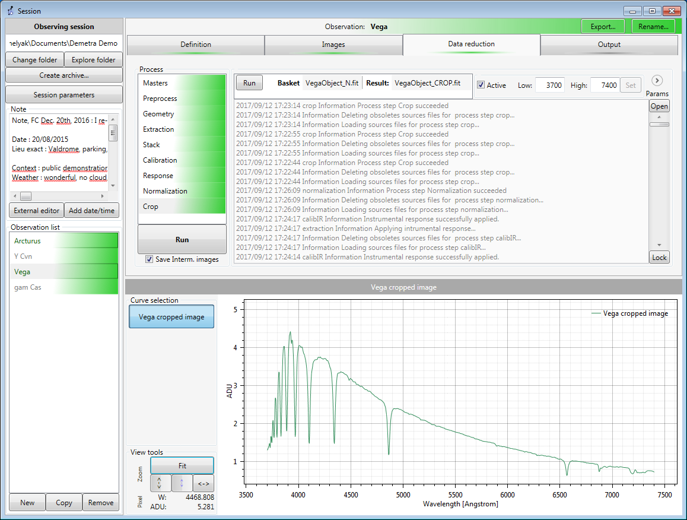Click the Note box scroll-right arrow
The height and width of the screenshot is (520, 687).
[x=103, y=196]
